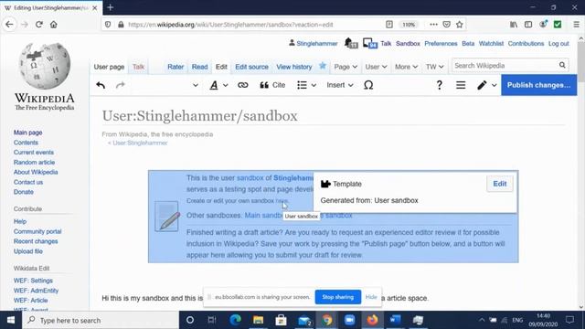Open the User page tab
The height and width of the screenshot is (329, 585).
point(109,67)
